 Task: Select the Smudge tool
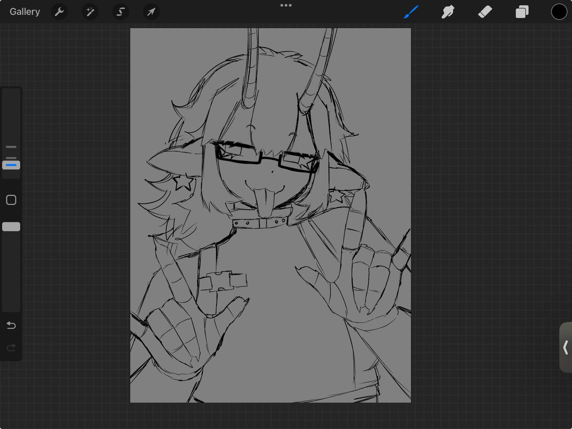pyautogui.click(x=448, y=12)
